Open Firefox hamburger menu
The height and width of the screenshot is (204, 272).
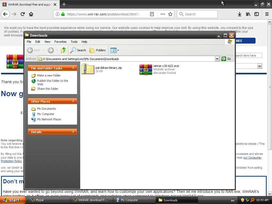267,14
